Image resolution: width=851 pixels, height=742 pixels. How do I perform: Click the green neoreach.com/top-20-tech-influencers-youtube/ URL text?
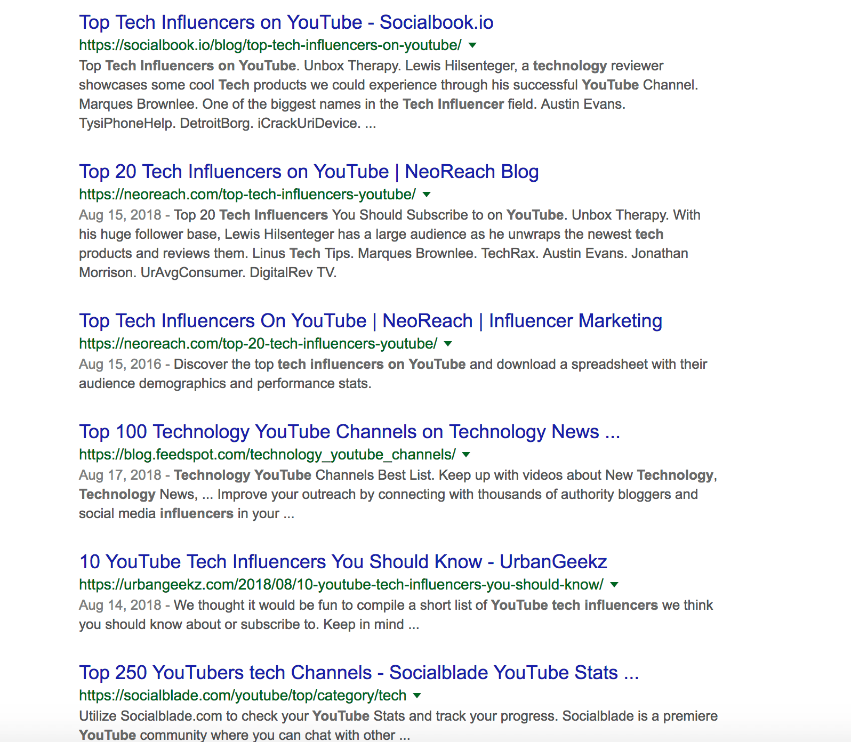point(258,344)
